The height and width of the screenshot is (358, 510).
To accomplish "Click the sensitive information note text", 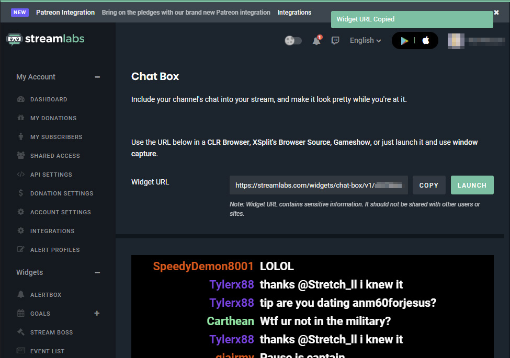I will (x=355, y=209).
